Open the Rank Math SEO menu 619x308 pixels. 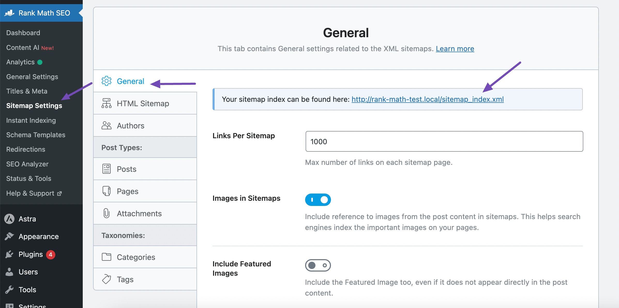41,13
